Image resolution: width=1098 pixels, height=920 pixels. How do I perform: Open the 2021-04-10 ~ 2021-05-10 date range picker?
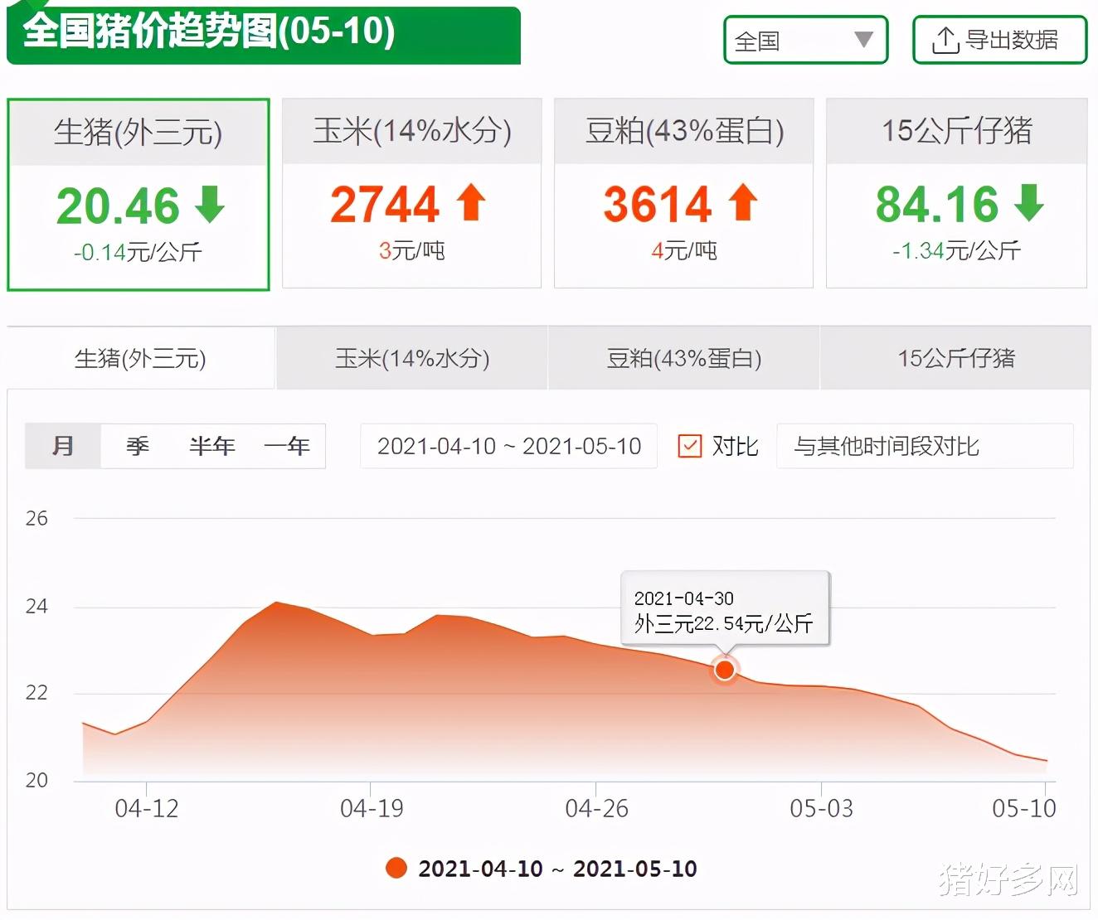point(509,446)
